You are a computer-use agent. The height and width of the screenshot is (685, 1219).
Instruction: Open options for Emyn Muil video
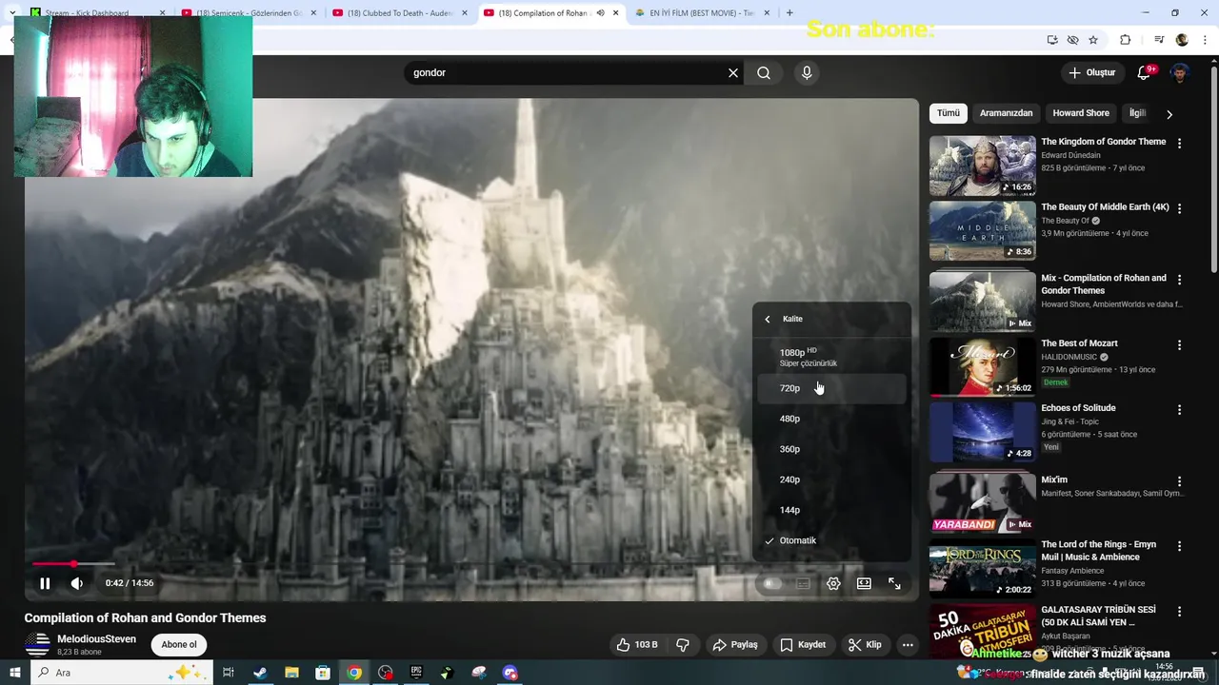(x=1179, y=547)
